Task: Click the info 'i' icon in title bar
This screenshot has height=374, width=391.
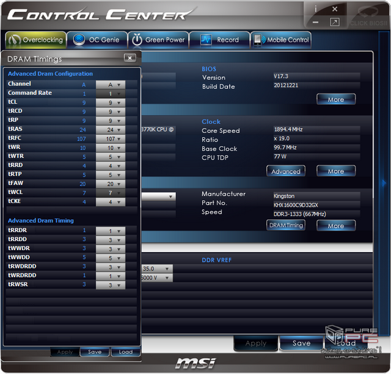Action: coord(316,9)
